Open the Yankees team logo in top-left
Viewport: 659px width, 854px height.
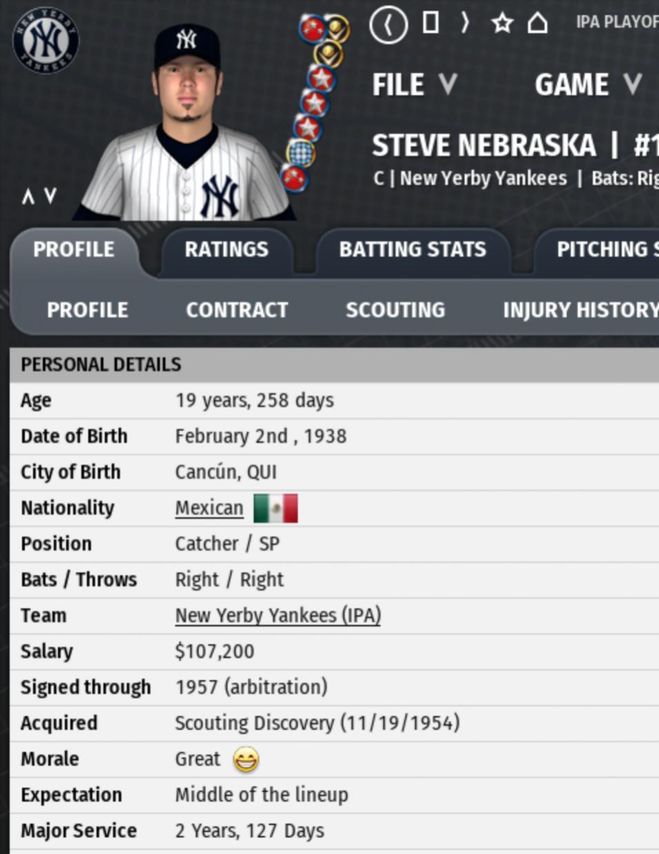(46, 40)
